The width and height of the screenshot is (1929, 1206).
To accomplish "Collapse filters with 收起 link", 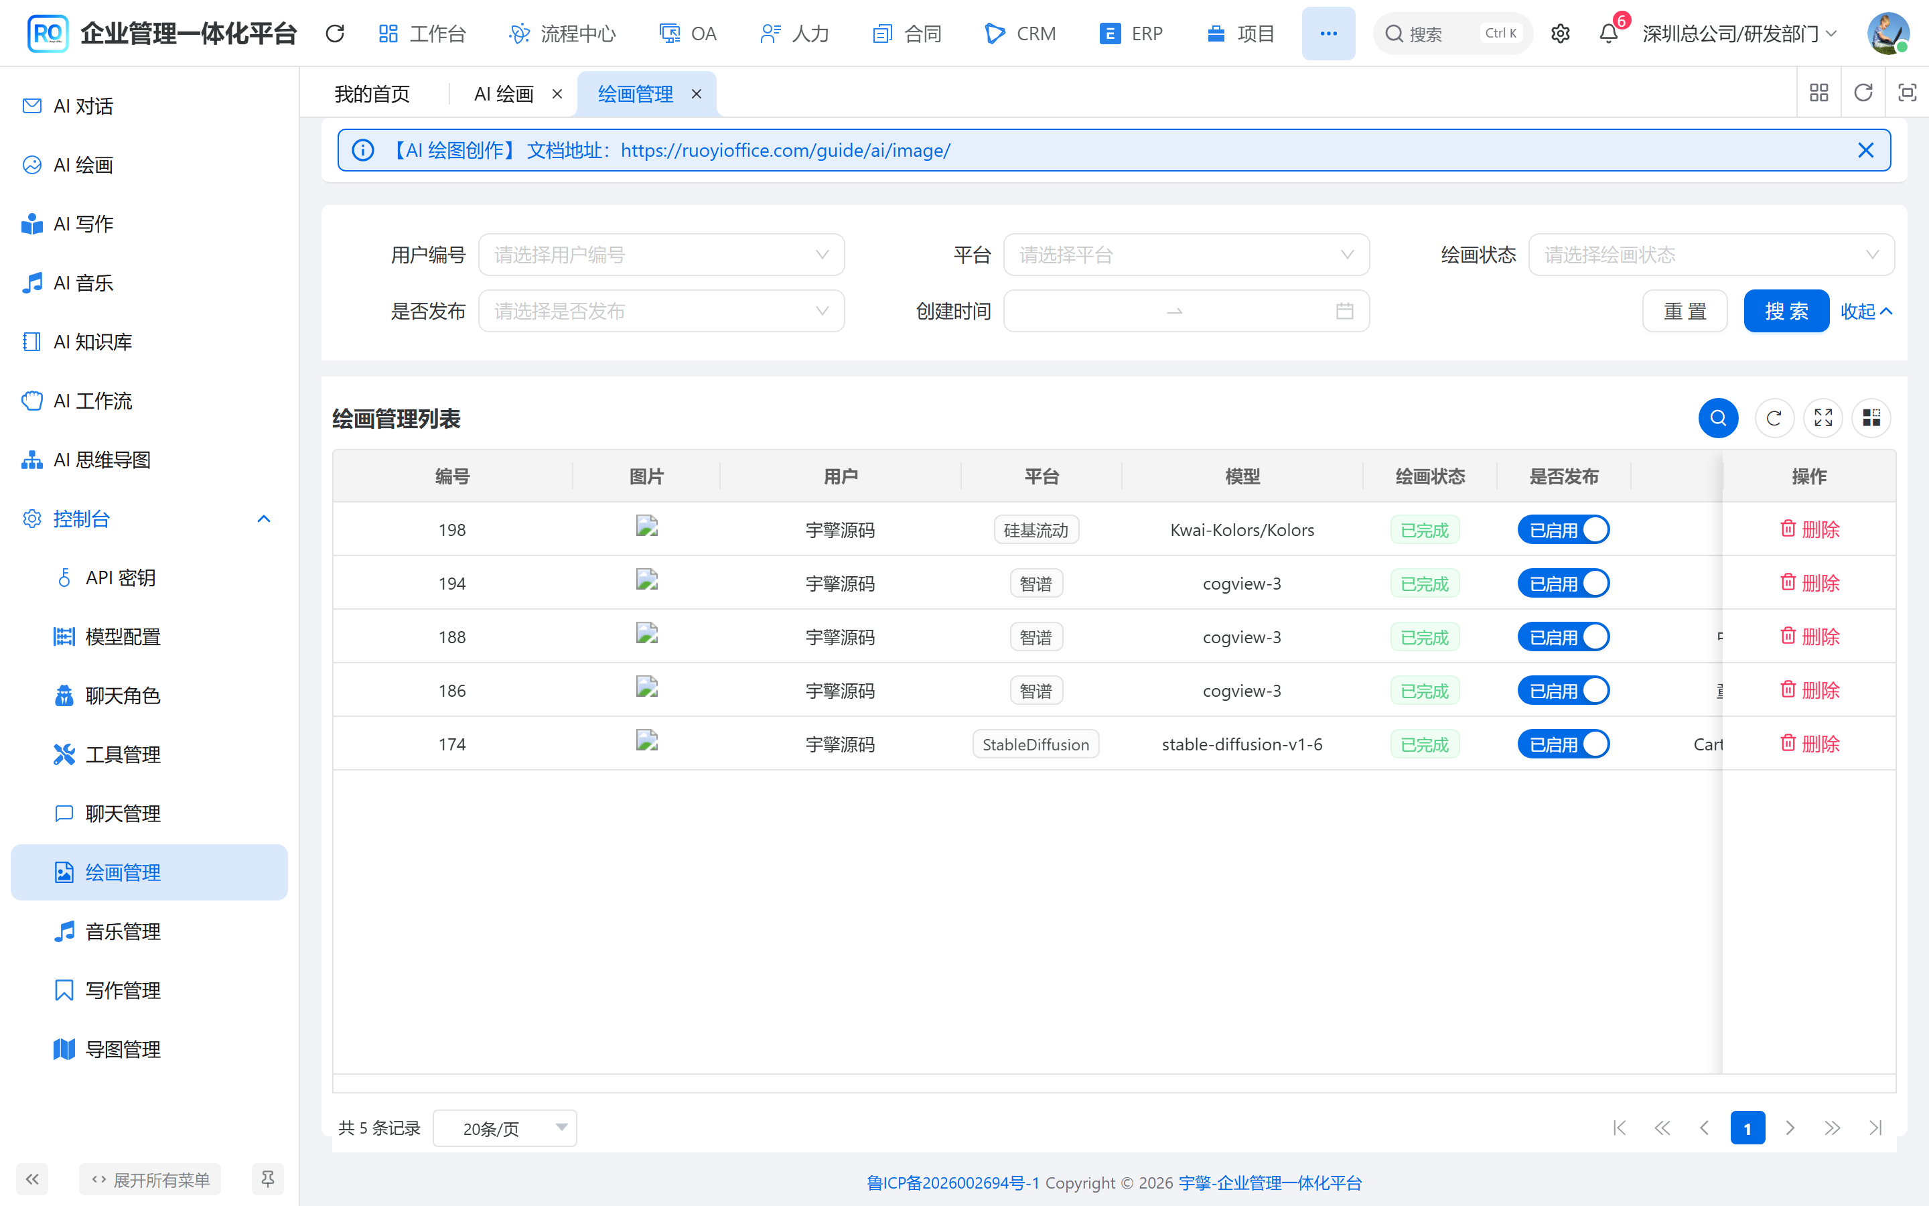I will point(1865,311).
